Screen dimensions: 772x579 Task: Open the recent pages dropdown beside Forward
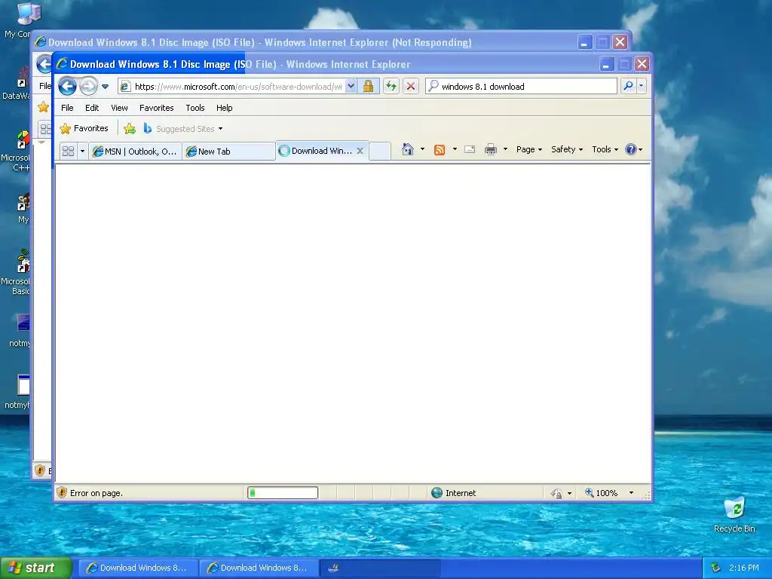pos(105,87)
